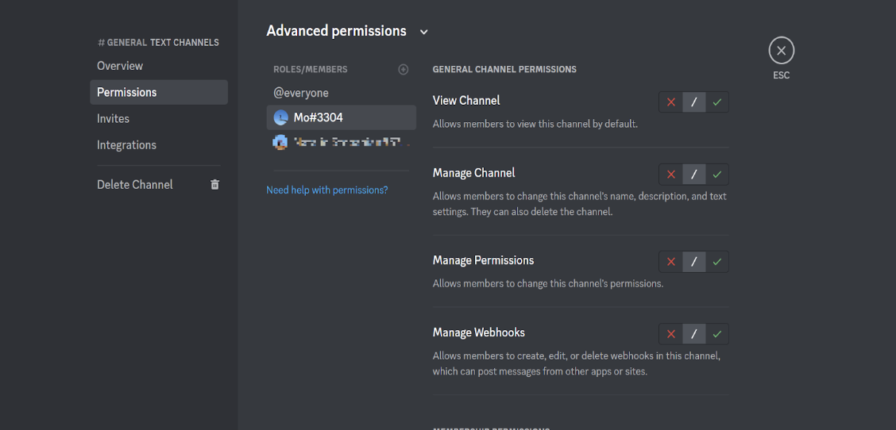The height and width of the screenshot is (430, 896).
Task: Open the Integrations tab
Action: [126, 145]
